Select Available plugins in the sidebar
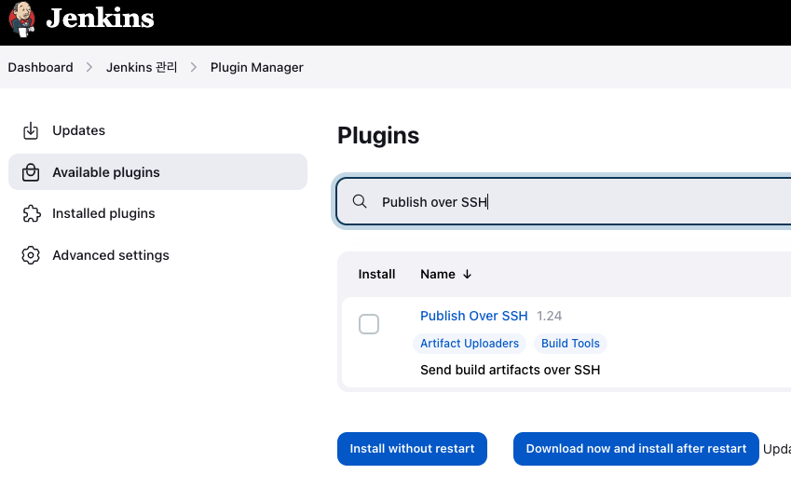Screen dimensions: 791x488 coord(157,172)
